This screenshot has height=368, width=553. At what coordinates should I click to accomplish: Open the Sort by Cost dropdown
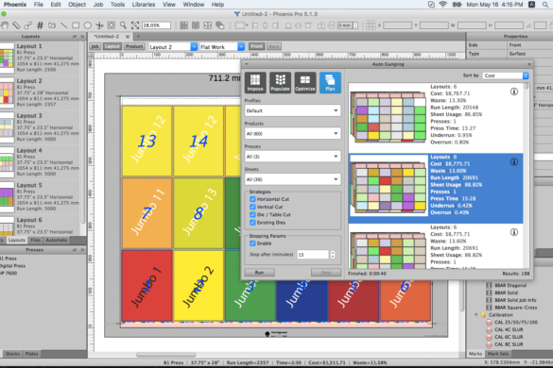click(506, 75)
